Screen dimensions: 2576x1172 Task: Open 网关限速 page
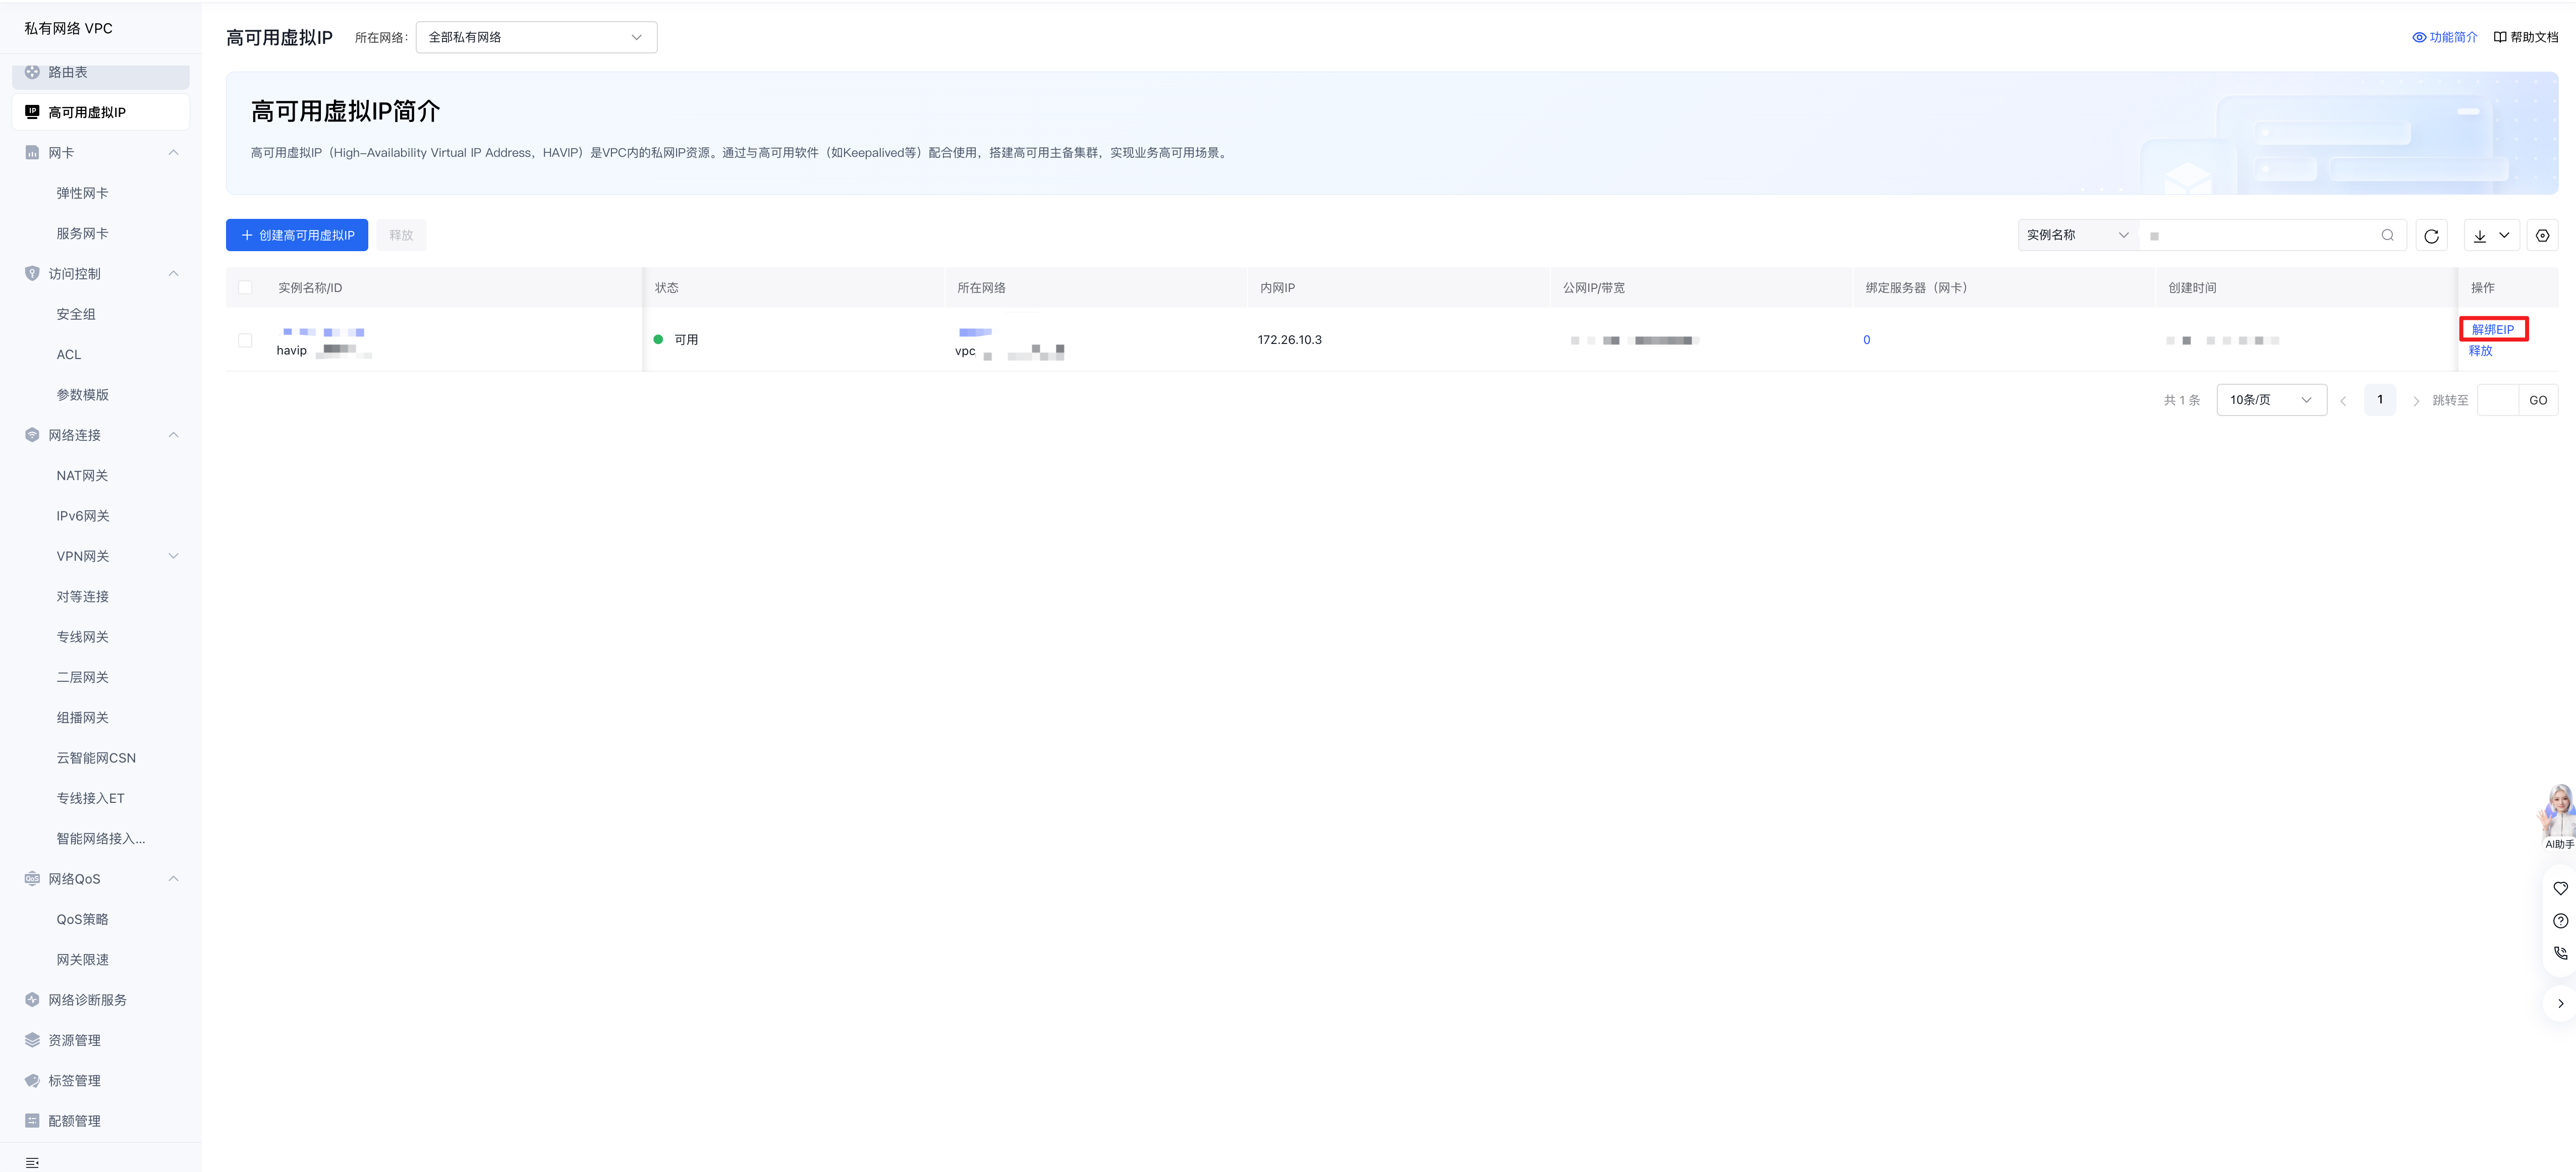[82, 959]
